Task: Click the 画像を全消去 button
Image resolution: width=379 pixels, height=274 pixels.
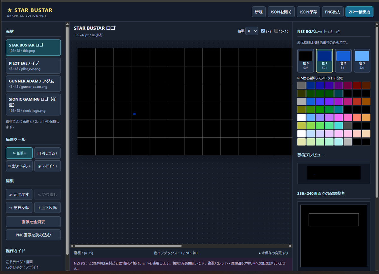Action: (x=33, y=222)
